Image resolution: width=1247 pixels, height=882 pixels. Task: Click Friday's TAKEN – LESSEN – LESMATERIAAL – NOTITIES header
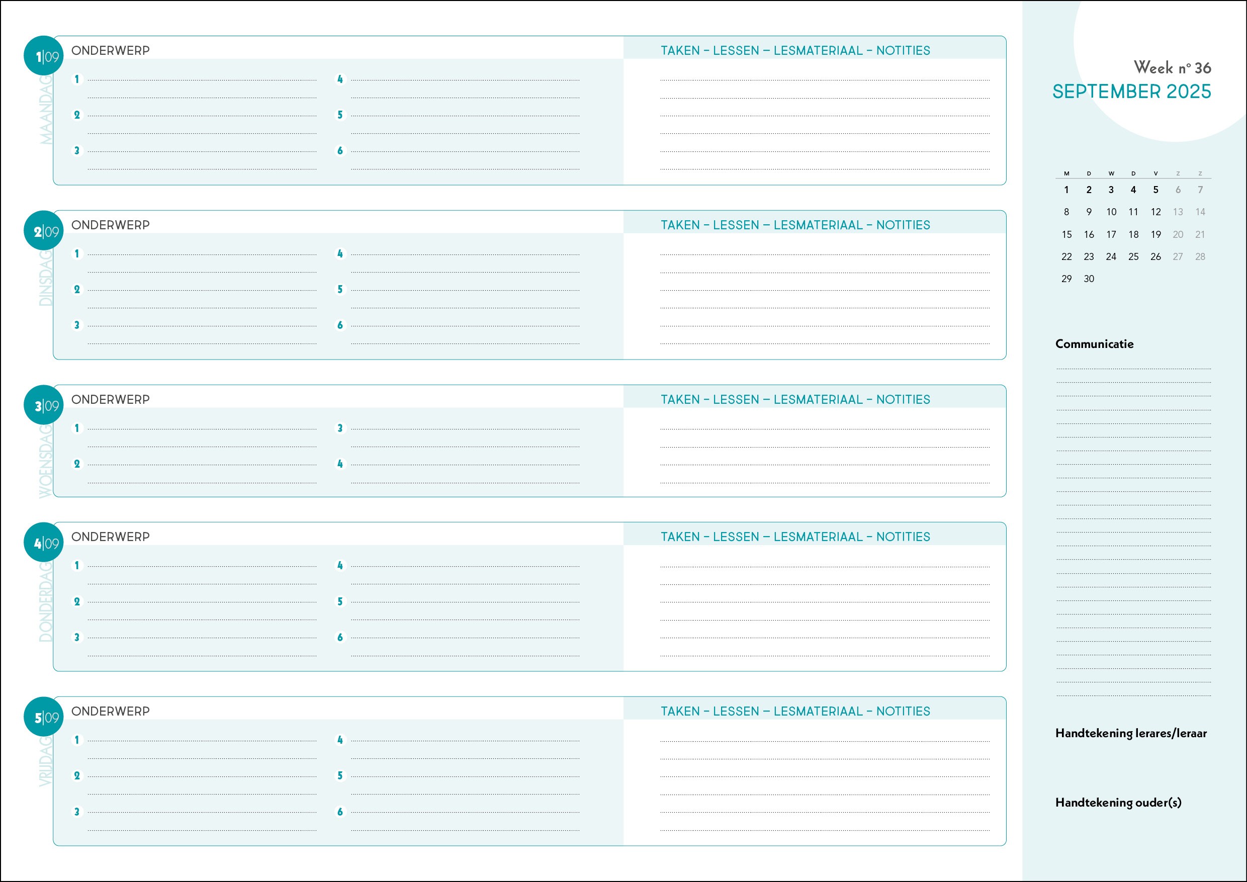tap(795, 711)
